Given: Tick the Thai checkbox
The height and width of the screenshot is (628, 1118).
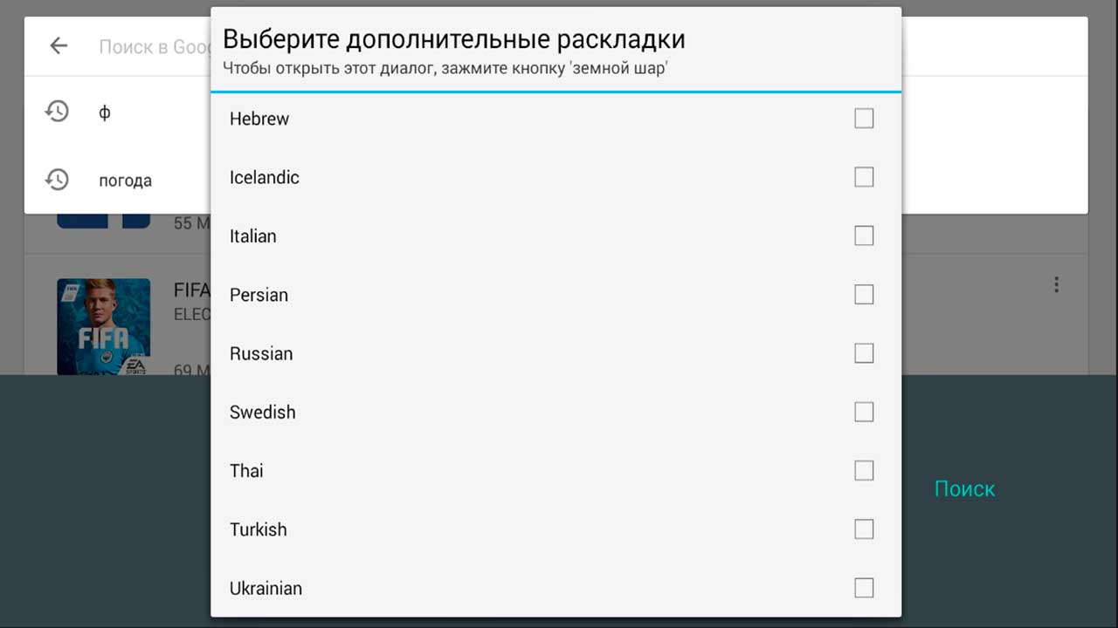Looking at the screenshot, I should (x=864, y=471).
